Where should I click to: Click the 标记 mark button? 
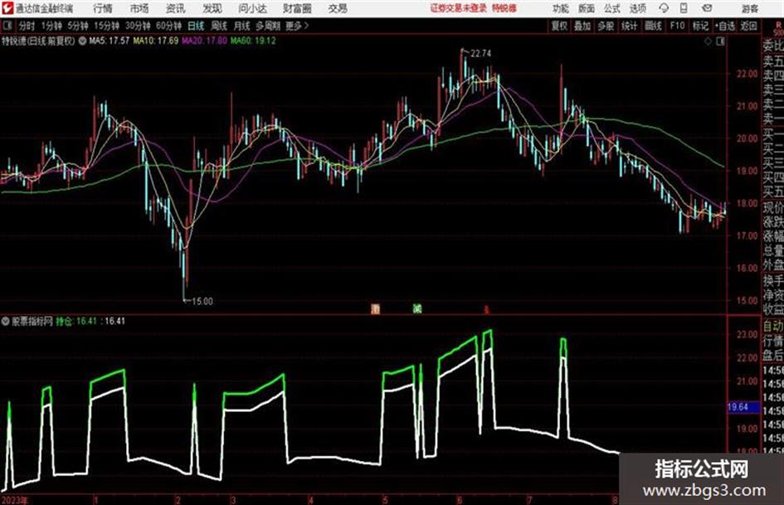pyautogui.click(x=700, y=26)
